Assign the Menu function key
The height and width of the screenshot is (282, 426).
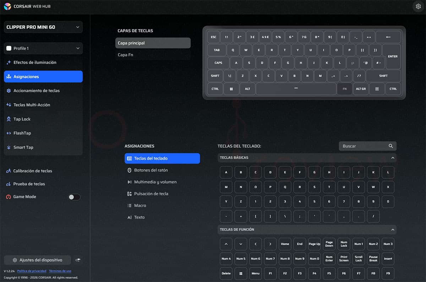[x=256, y=273]
